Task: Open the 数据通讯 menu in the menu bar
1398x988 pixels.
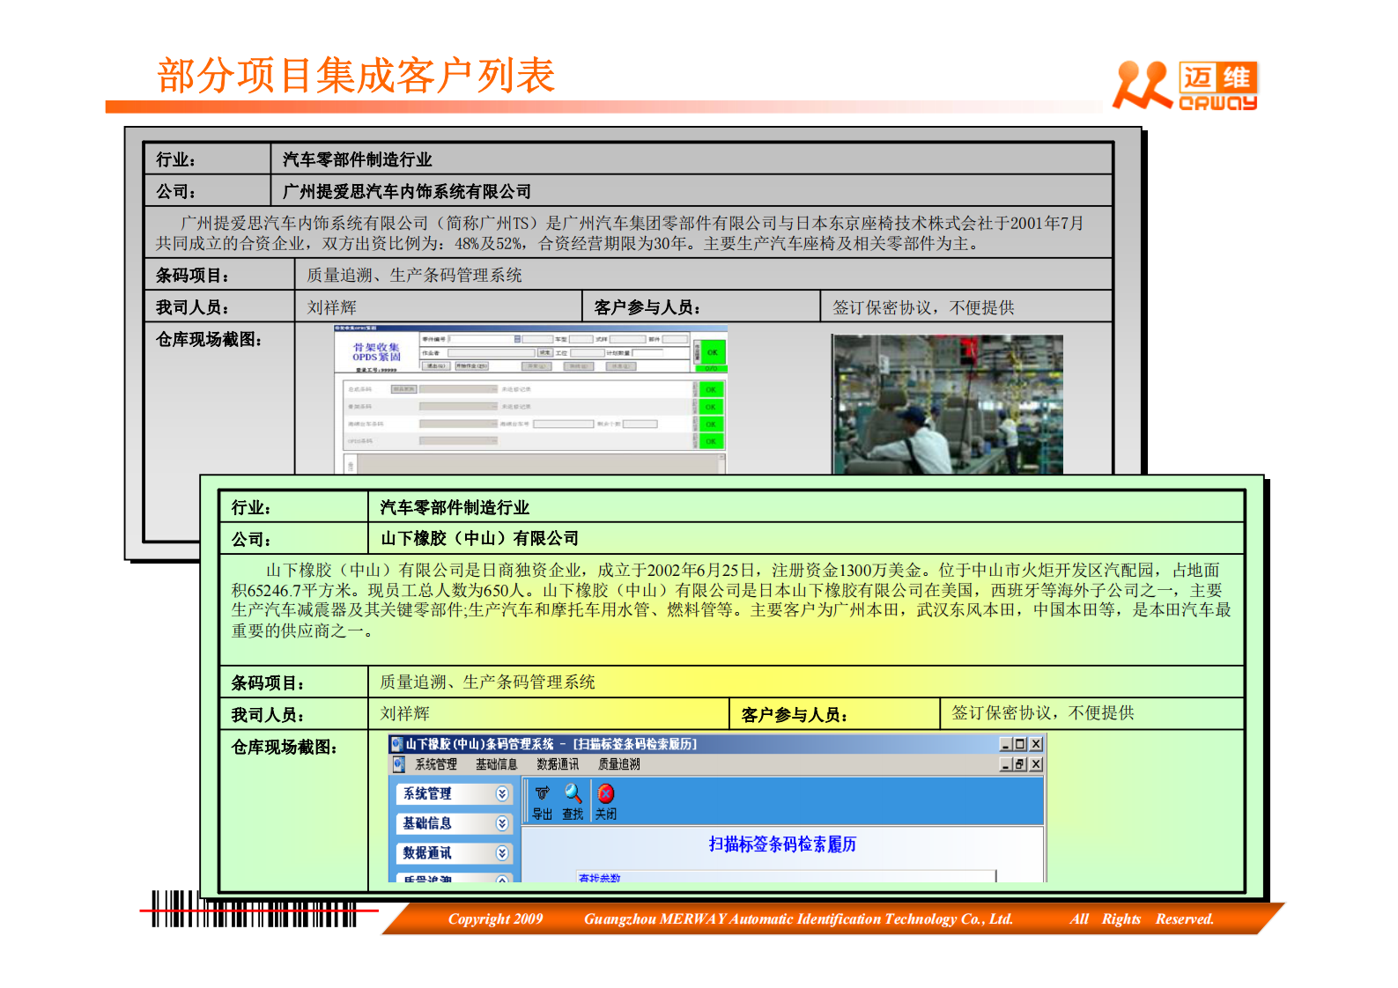Action: 558,764
